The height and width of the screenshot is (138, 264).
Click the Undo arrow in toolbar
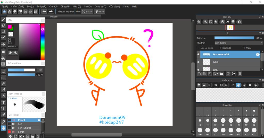pyautogui.click(x=44, y=11)
